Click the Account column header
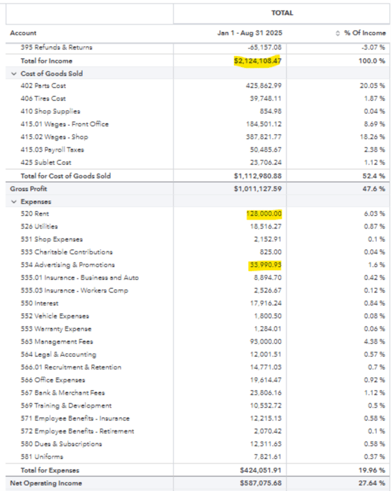The height and width of the screenshot is (491, 391). point(23,33)
